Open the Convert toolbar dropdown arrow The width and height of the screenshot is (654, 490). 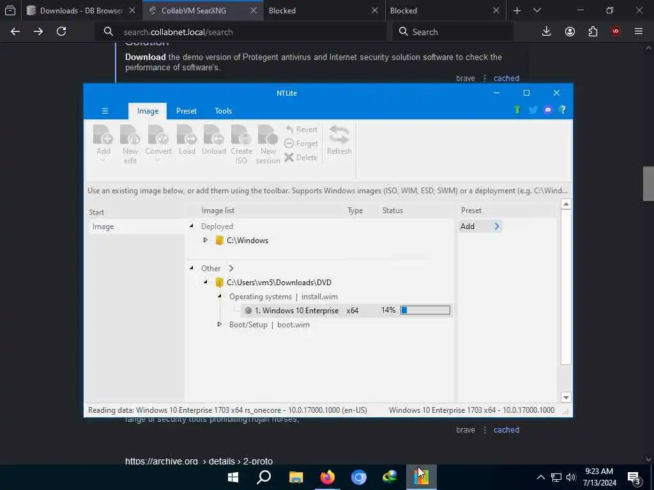tap(158, 160)
